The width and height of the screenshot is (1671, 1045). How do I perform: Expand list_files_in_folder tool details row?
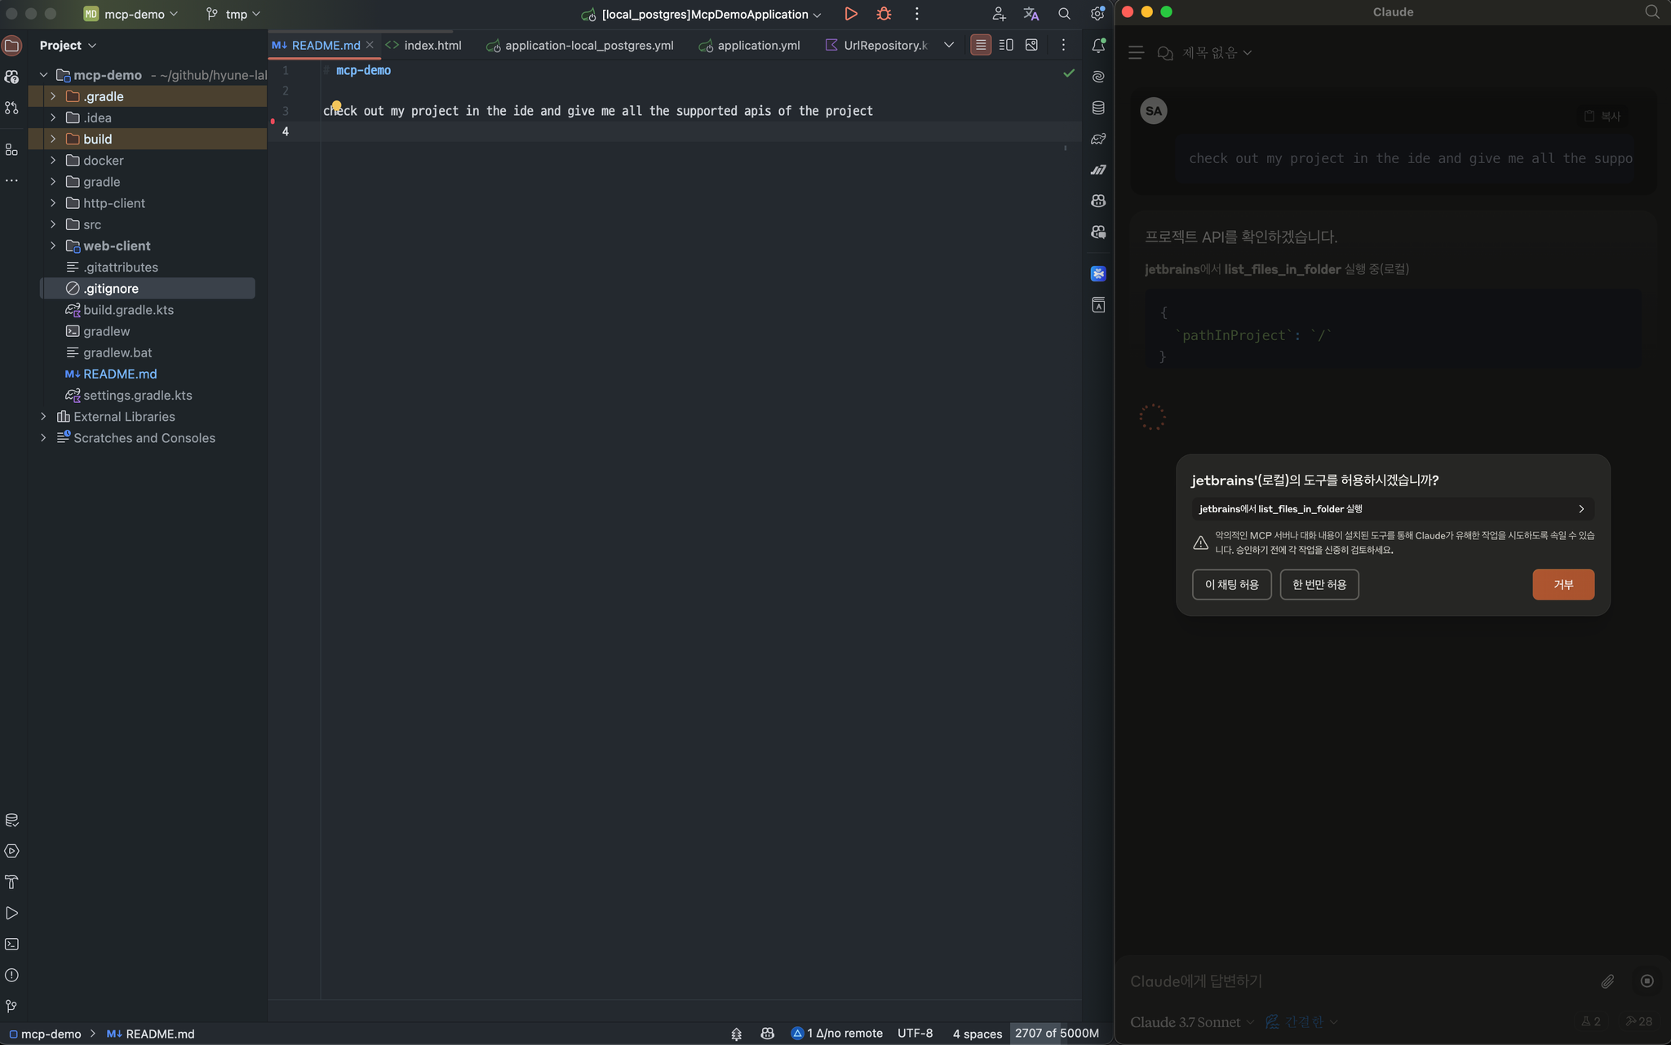pos(1392,509)
